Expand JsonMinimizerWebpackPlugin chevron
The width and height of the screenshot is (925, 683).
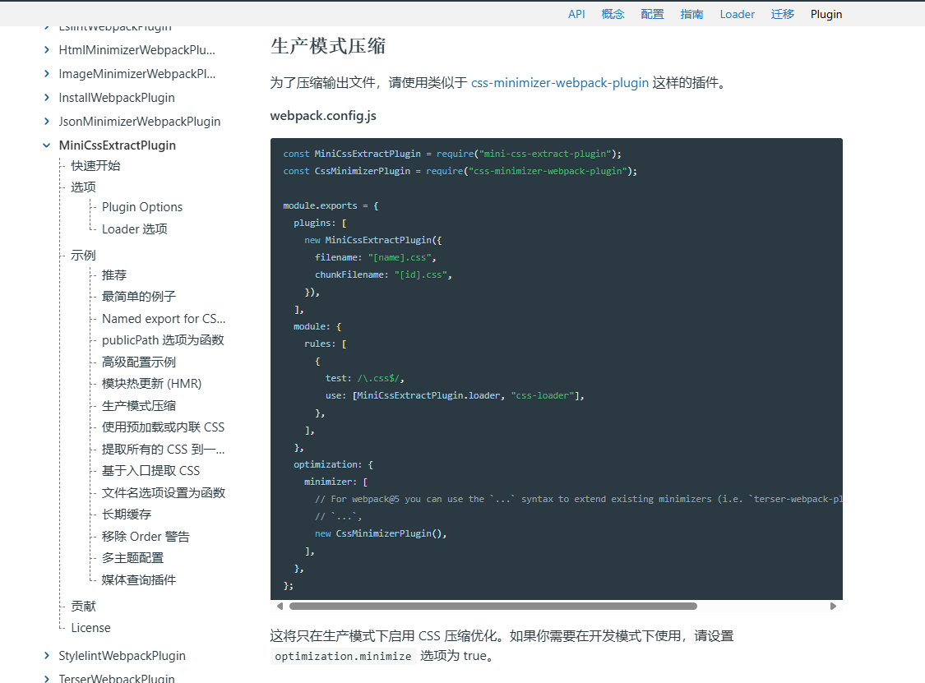tap(47, 121)
